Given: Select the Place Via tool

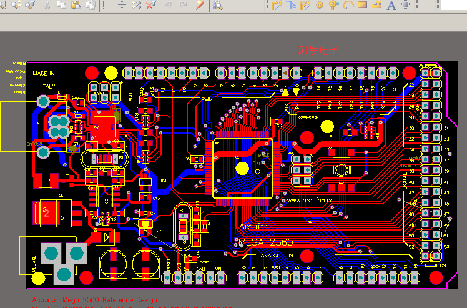Looking at the screenshot, I should 334,5.
